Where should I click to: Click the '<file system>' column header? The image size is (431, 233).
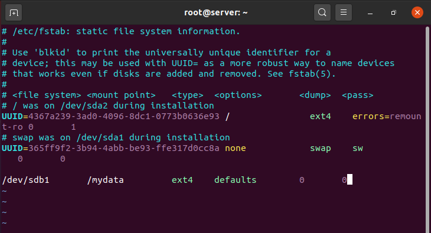coord(47,95)
